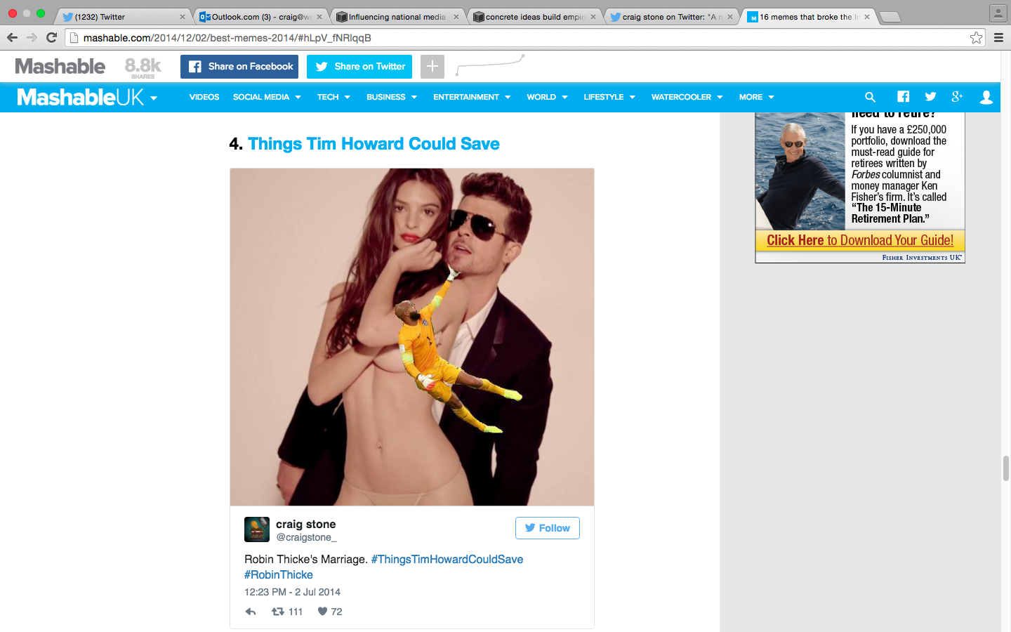Screen dimensions: 1011x632
Task: Reload the page with the refresh icon
Action: 51,37
